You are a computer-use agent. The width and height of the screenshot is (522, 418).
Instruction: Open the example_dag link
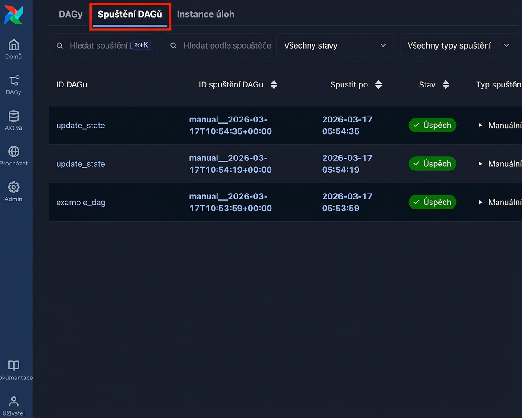point(81,202)
